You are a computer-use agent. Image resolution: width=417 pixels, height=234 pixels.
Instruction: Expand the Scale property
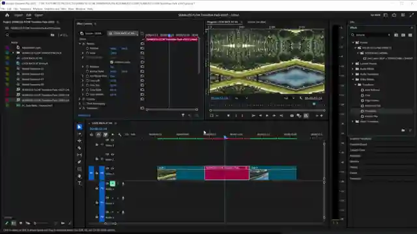pyautogui.click(x=83, y=53)
